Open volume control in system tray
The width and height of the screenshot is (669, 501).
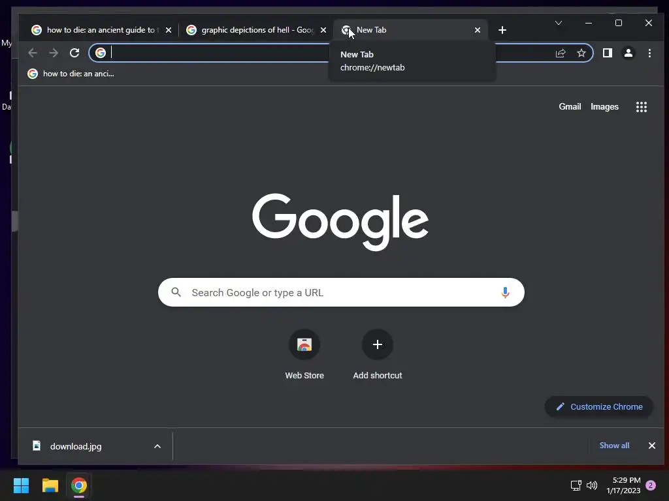(x=592, y=485)
